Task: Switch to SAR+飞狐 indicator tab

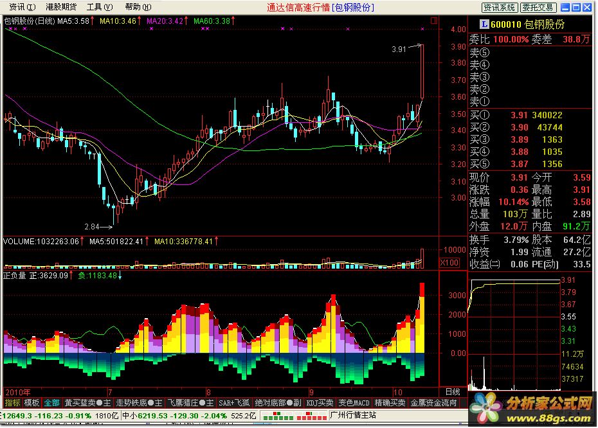Action: 234,402
